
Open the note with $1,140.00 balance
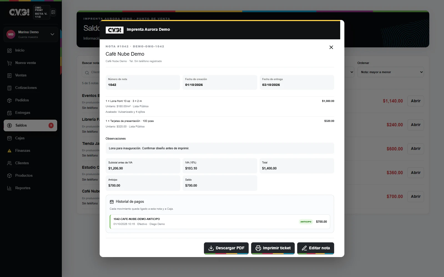(415, 101)
